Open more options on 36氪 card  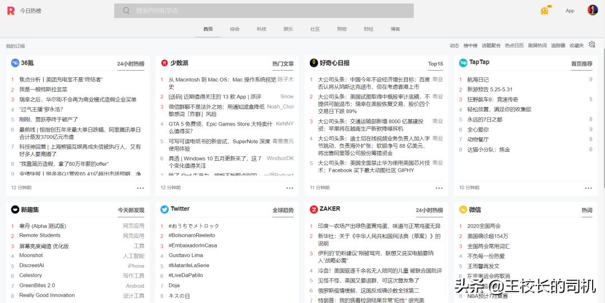(141, 188)
